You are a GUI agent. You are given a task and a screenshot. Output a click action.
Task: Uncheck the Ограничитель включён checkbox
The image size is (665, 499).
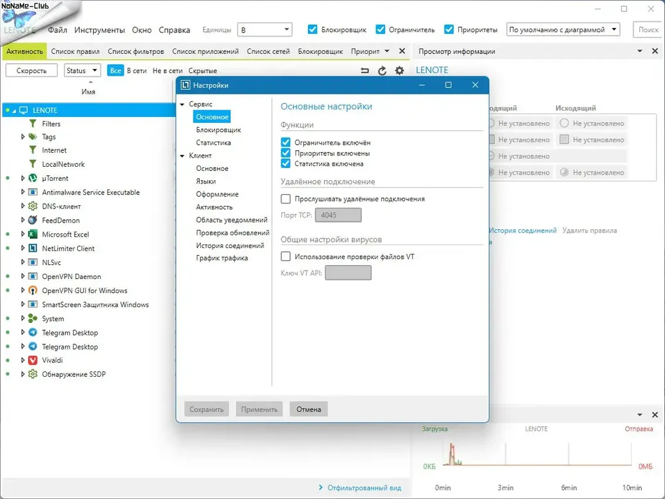[x=285, y=142]
